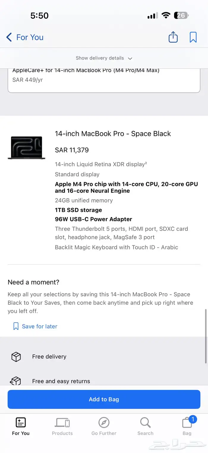Tap the share icon
208x453 pixels.
tap(173, 37)
